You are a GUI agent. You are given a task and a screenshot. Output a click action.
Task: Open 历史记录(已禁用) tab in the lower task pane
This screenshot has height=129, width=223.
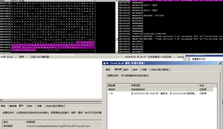[x=55, y=106]
